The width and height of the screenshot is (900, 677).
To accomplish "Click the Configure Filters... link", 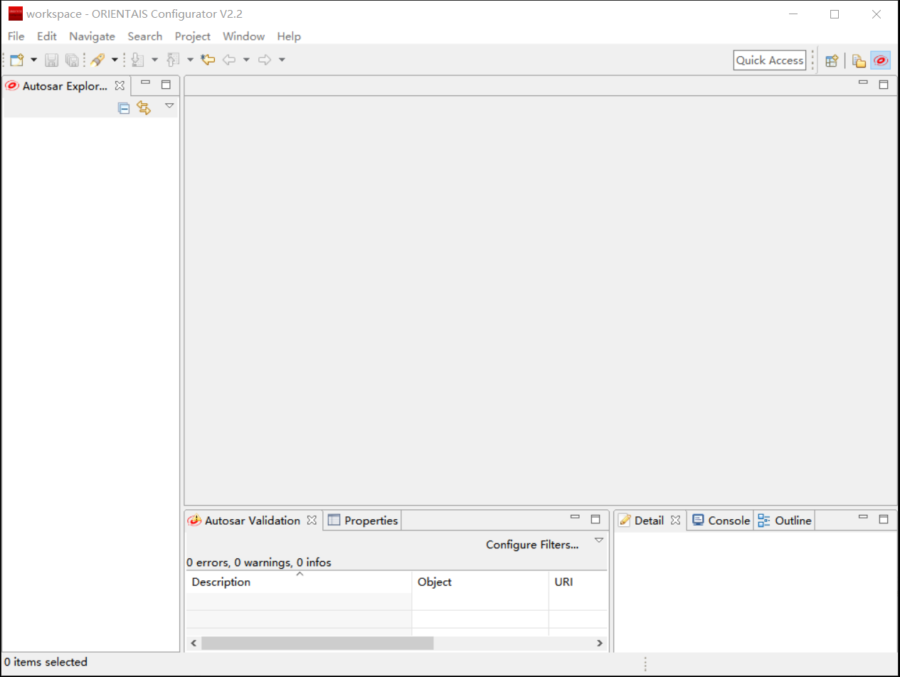I will 531,545.
